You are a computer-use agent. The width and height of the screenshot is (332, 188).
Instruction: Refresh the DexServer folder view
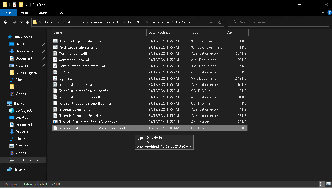220,22
